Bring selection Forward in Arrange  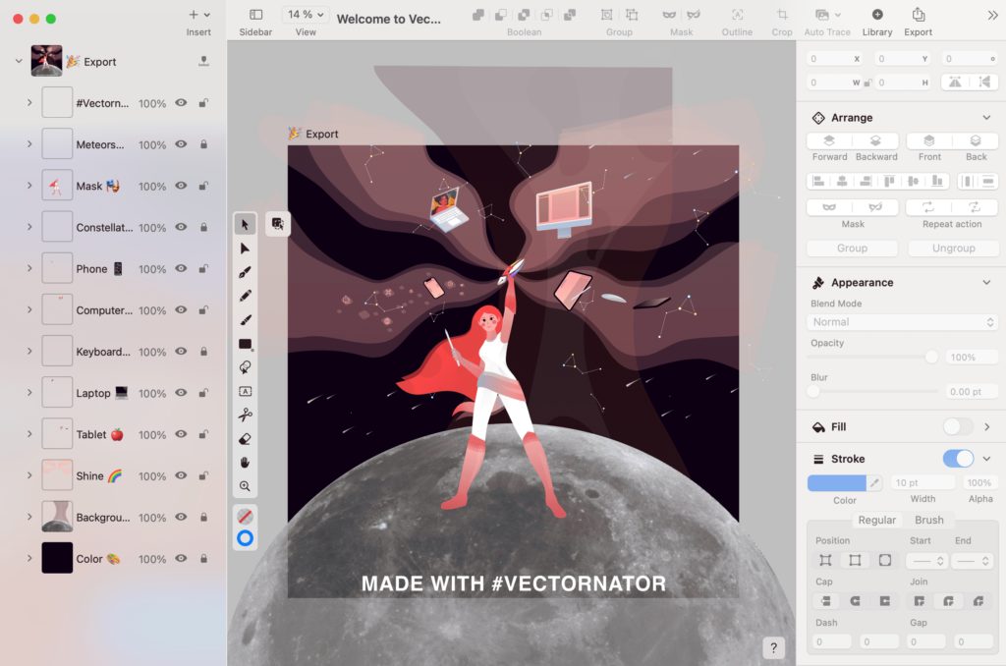pos(829,140)
